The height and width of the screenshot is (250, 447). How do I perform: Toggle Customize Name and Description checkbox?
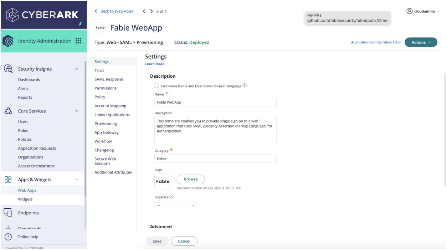(x=156, y=85)
